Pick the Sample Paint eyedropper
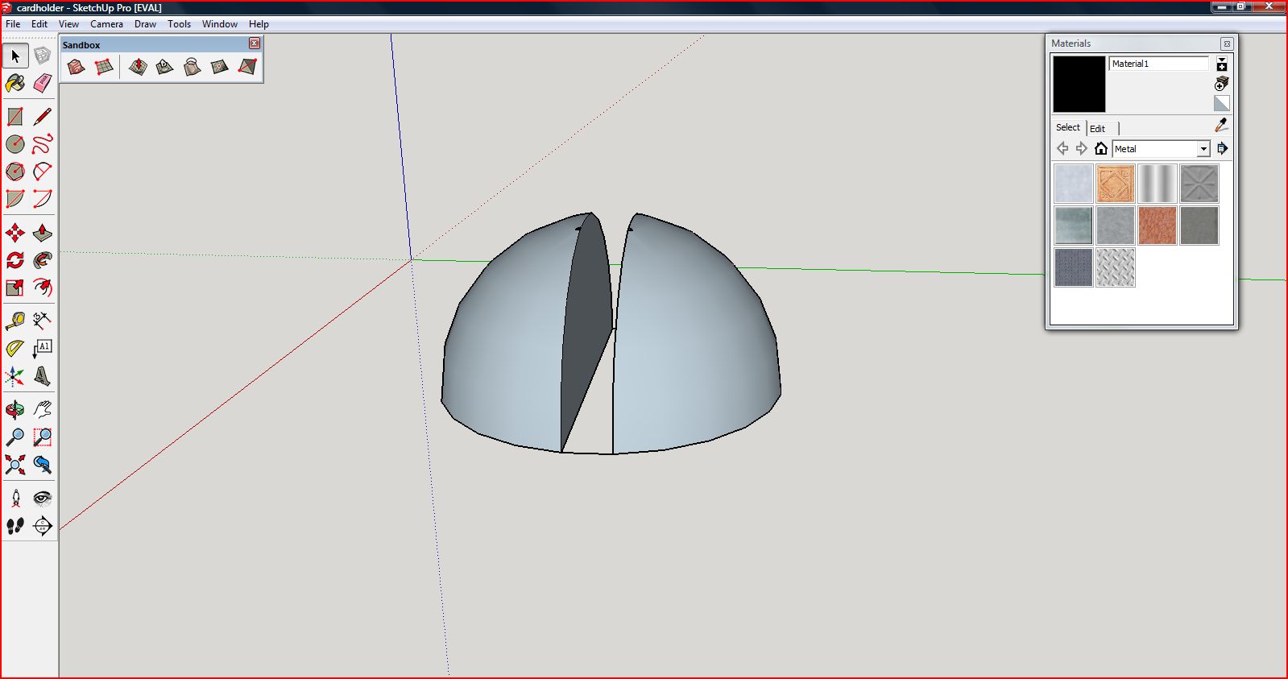This screenshot has height=679, width=1288. coord(1222,125)
